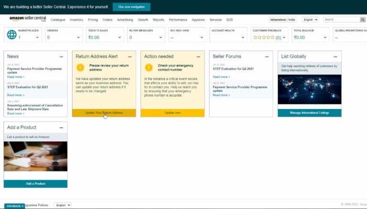Click the Marketplaces globe icon

click(x=11, y=34)
